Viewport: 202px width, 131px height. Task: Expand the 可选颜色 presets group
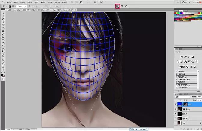pos(177,88)
